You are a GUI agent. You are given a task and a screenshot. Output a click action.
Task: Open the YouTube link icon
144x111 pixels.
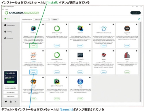coord(11,102)
